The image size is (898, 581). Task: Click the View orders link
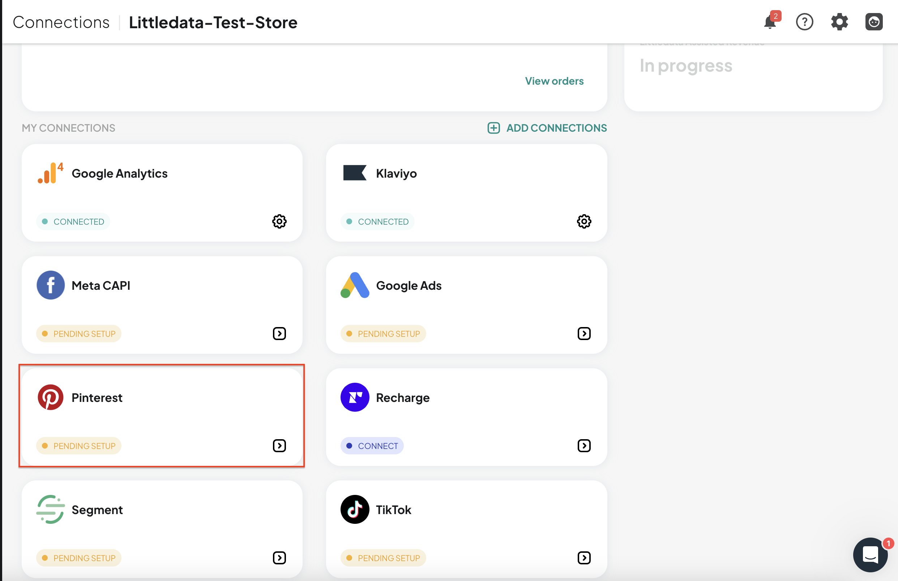[554, 81]
